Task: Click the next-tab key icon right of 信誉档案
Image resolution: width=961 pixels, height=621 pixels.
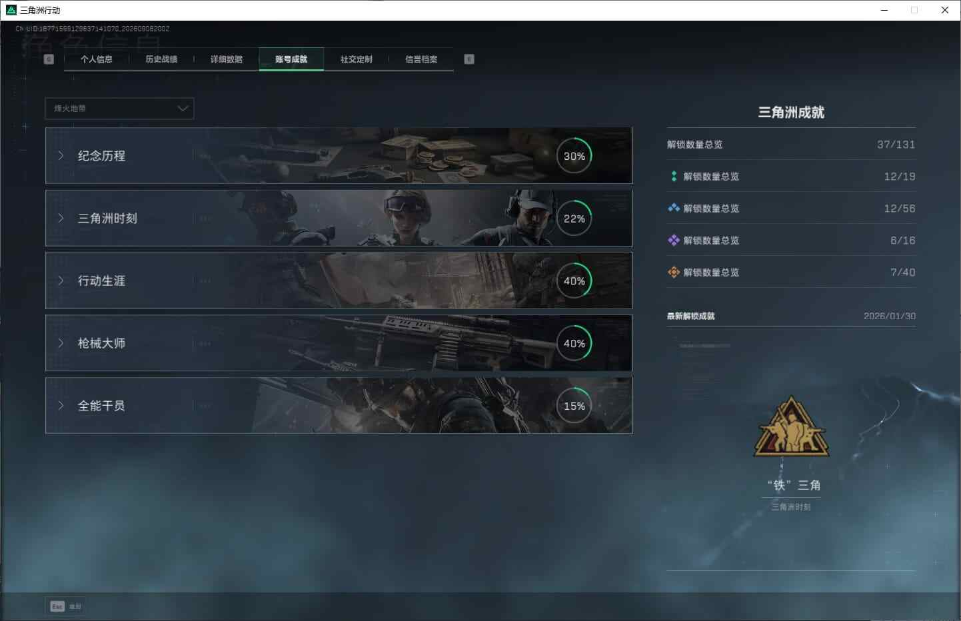Action: click(x=469, y=59)
